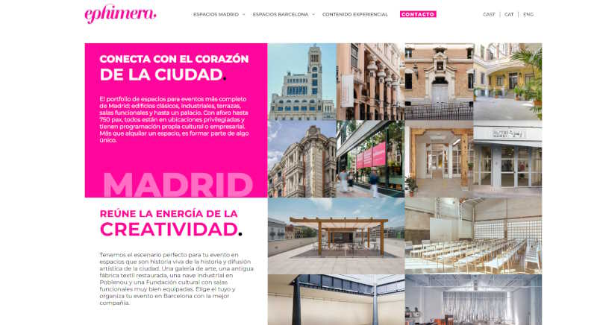
Task: View the brick building entrance photo
Action: [x=439, y=82]
